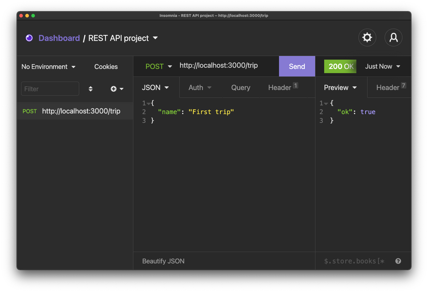Viewport: 428px width, 292px height.
Task: Click the Cookies button
Action: [x=106, y=67]
